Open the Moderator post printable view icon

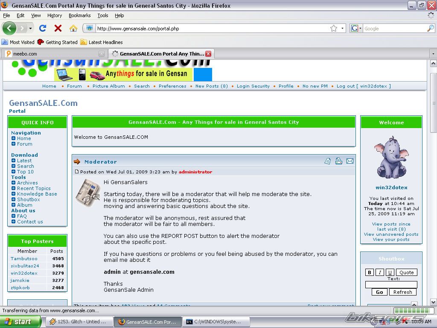click(338, 161)
